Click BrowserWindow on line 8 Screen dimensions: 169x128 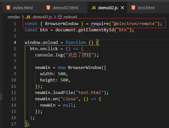tap(85, 68)
